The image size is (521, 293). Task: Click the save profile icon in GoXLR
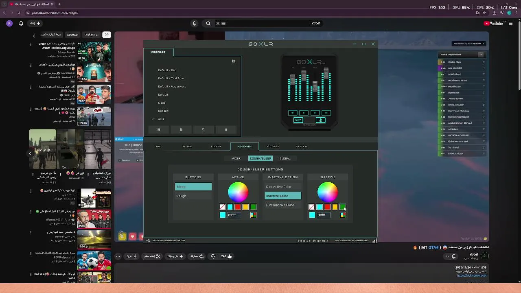point(159,130)
